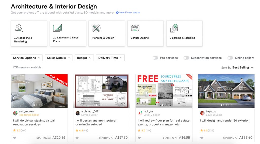This screenshot has height=144, width=260.
Task: Click the How Fiverr Works play icon
Action: (x=117, y=13)
